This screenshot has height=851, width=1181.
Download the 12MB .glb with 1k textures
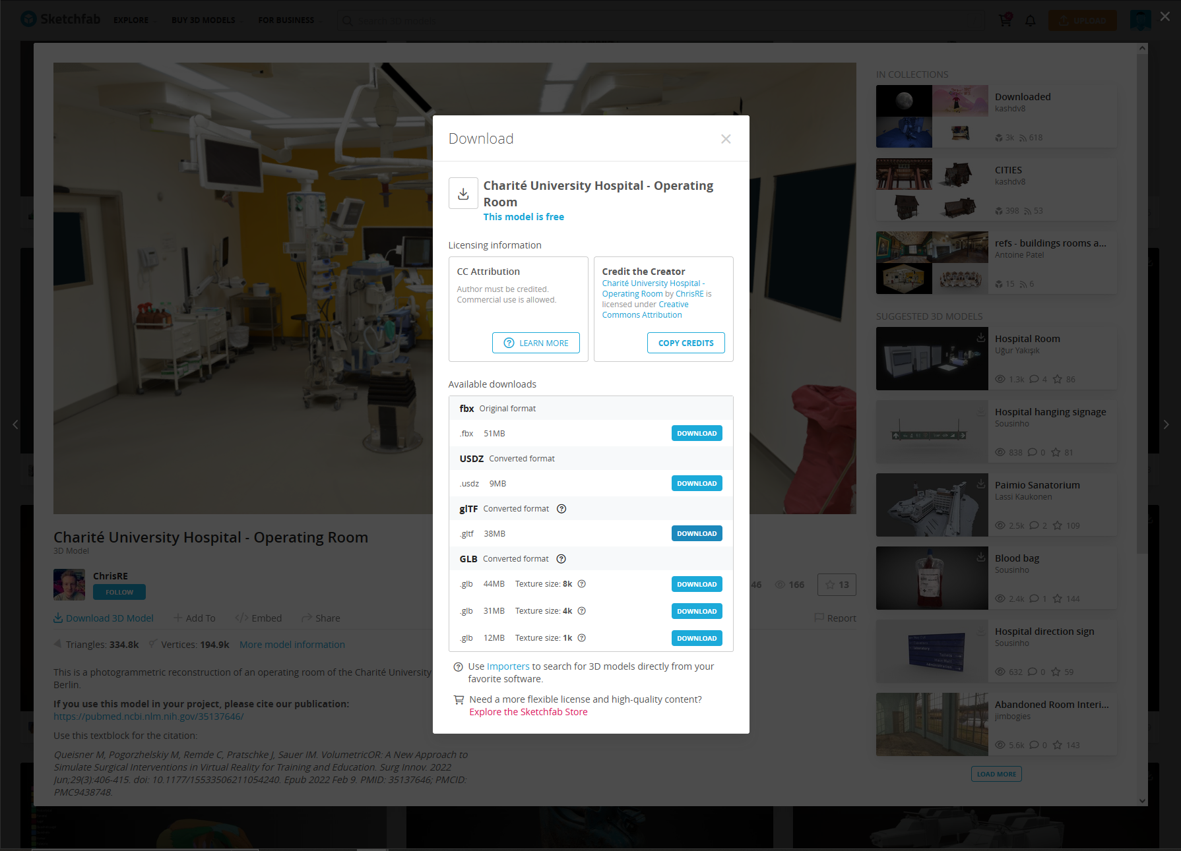697,638
